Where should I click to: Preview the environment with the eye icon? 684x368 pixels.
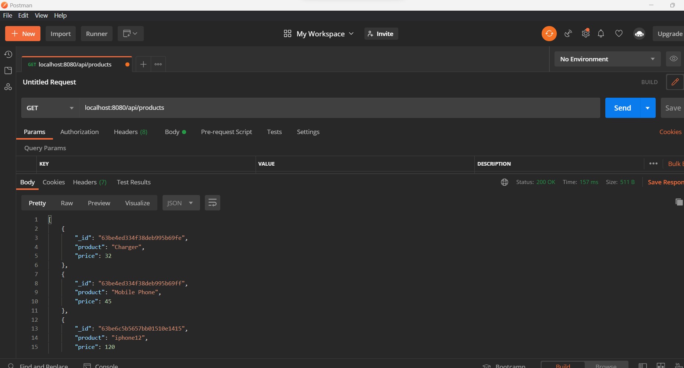coord(674,59)
